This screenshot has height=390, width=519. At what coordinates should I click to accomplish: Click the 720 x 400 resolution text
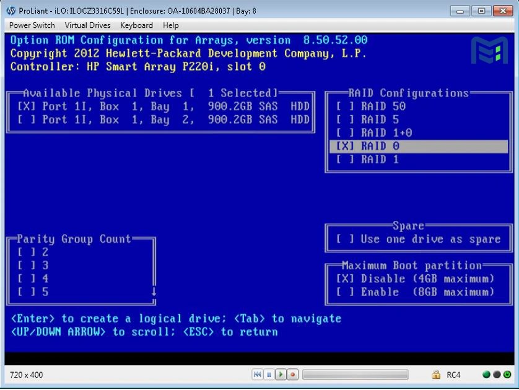click(x=26, y=375)
